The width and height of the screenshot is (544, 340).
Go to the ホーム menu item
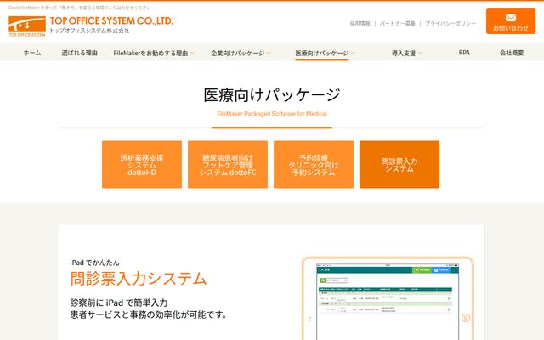32,53
